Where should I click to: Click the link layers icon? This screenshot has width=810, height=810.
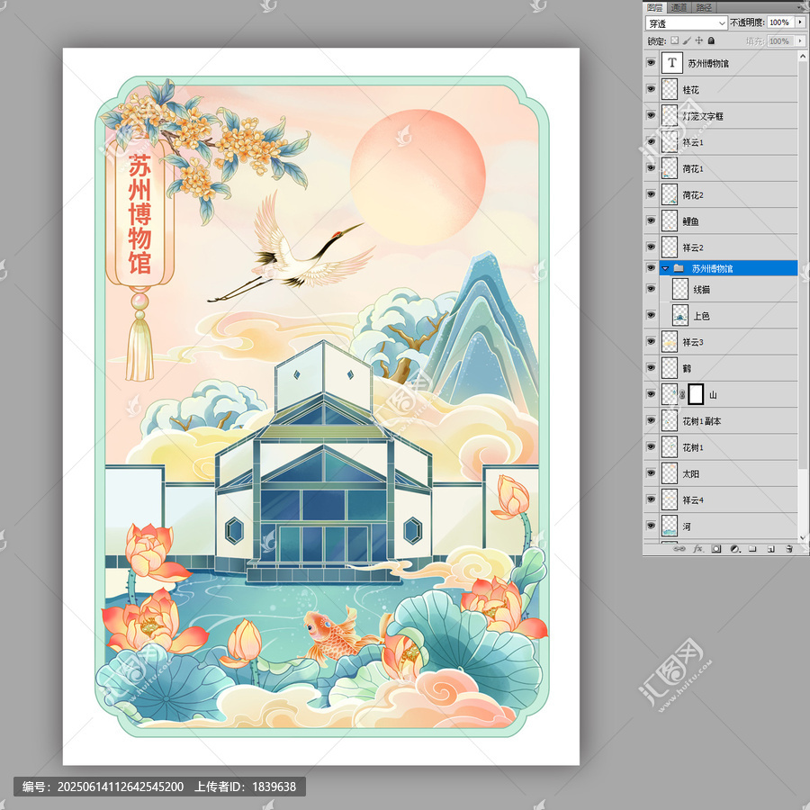coord(679,549)
